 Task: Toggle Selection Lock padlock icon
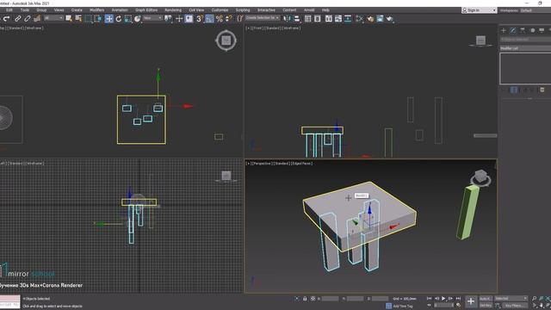click(305, 299)
